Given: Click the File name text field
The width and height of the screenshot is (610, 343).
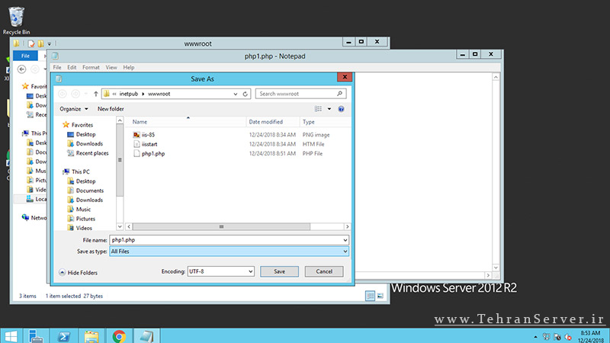Looking at the screenshot, I should pyautogui.click(x=229, y=240).
